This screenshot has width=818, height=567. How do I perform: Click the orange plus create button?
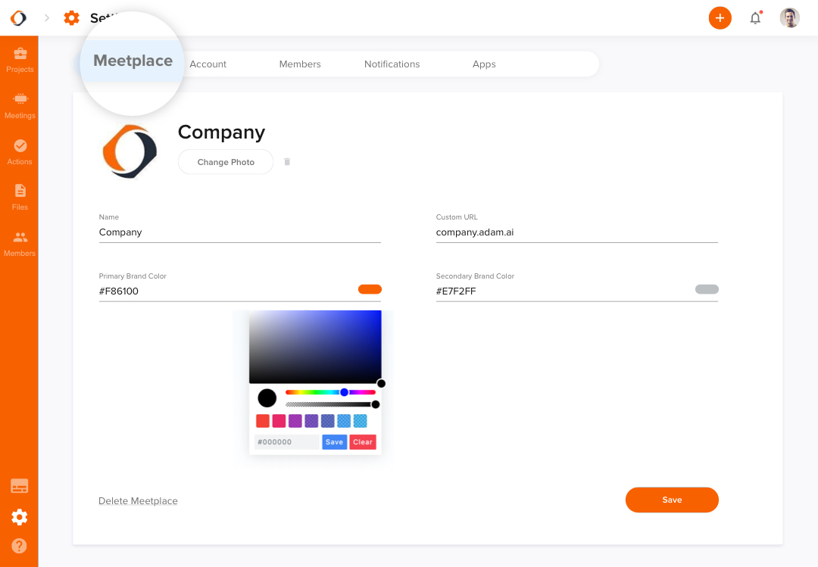(720, 18)
